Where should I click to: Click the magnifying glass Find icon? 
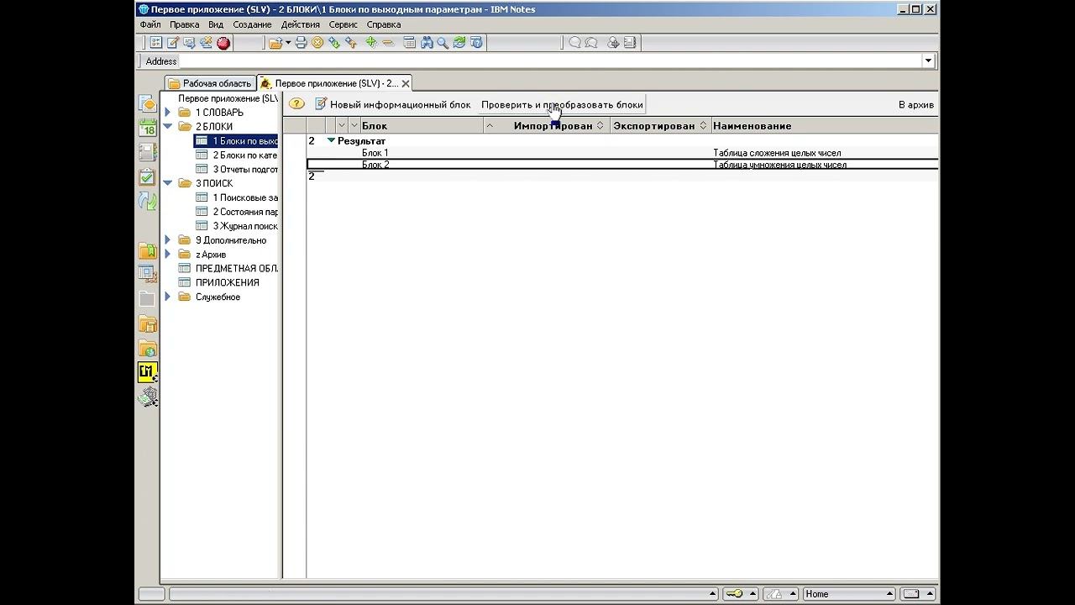tap(443, 43)
